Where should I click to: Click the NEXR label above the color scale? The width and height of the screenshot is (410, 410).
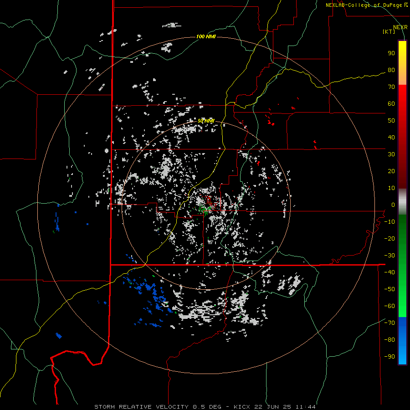(400, 27)
